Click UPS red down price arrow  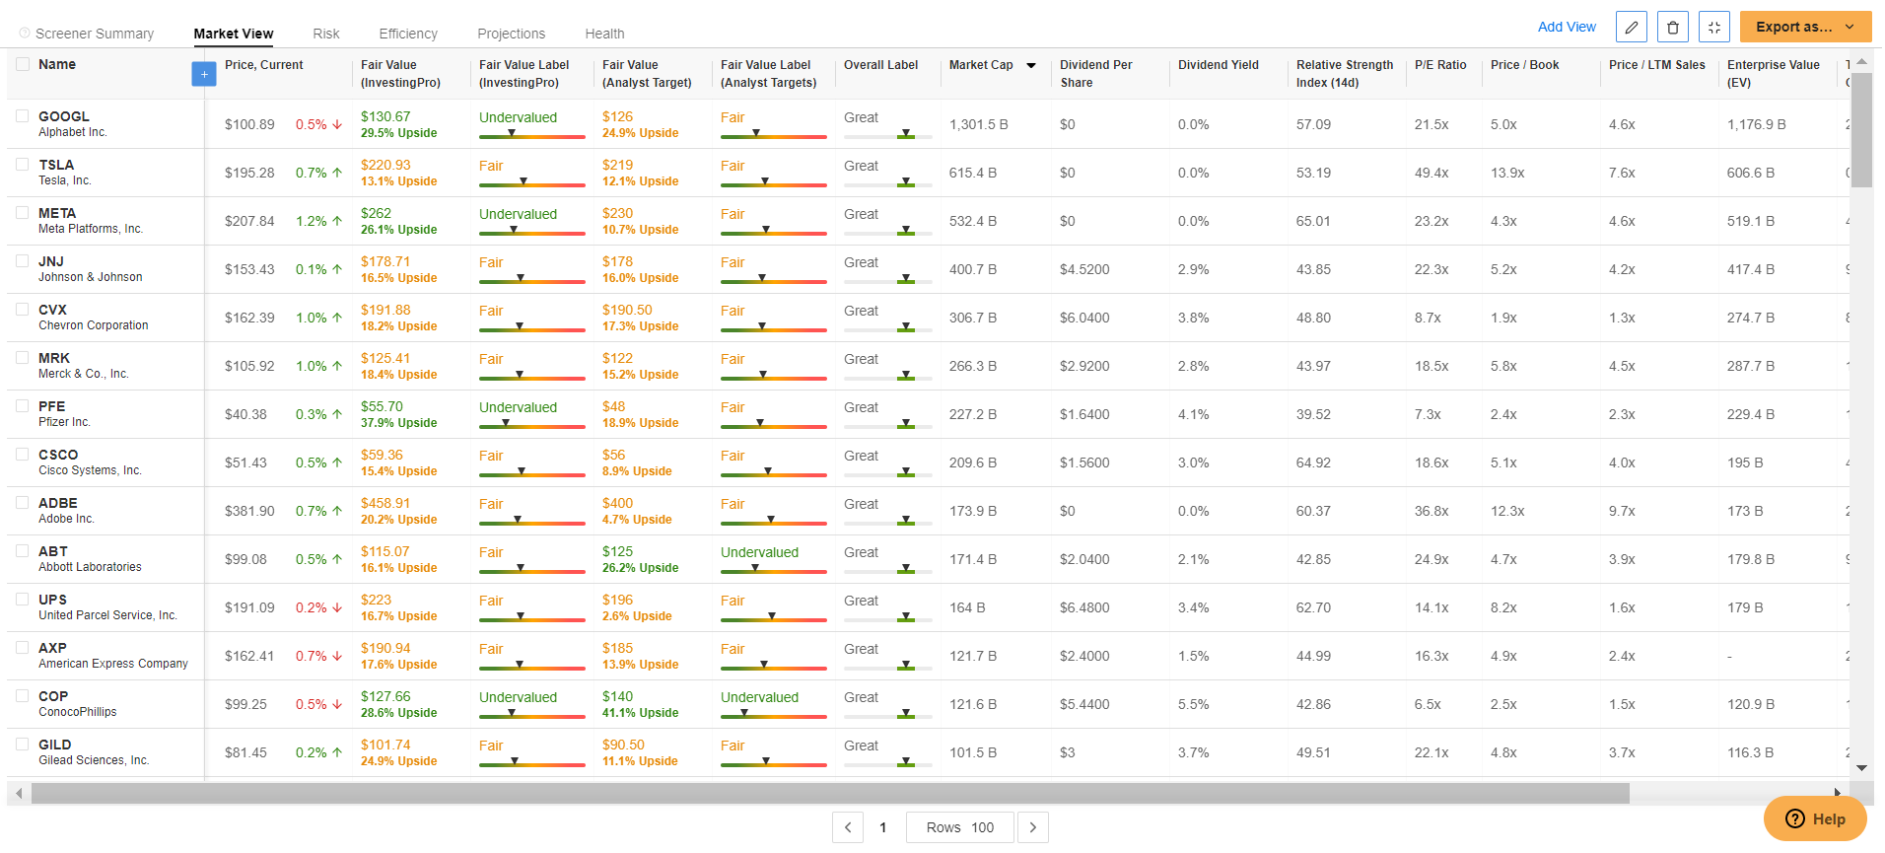tap(337, 607)
